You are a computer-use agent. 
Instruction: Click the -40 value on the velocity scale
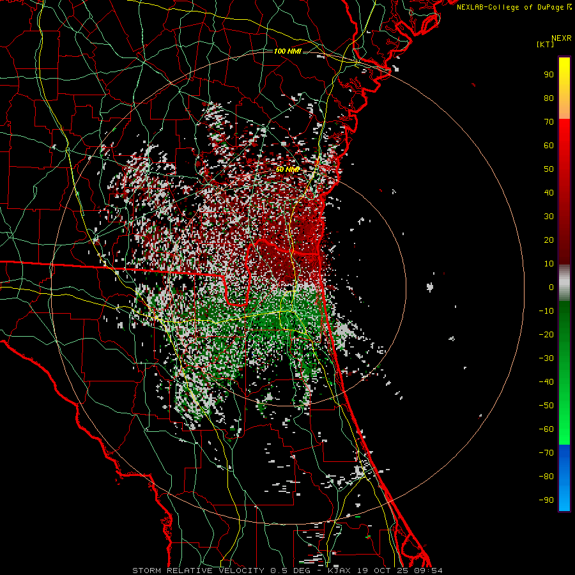click(546, 382)
